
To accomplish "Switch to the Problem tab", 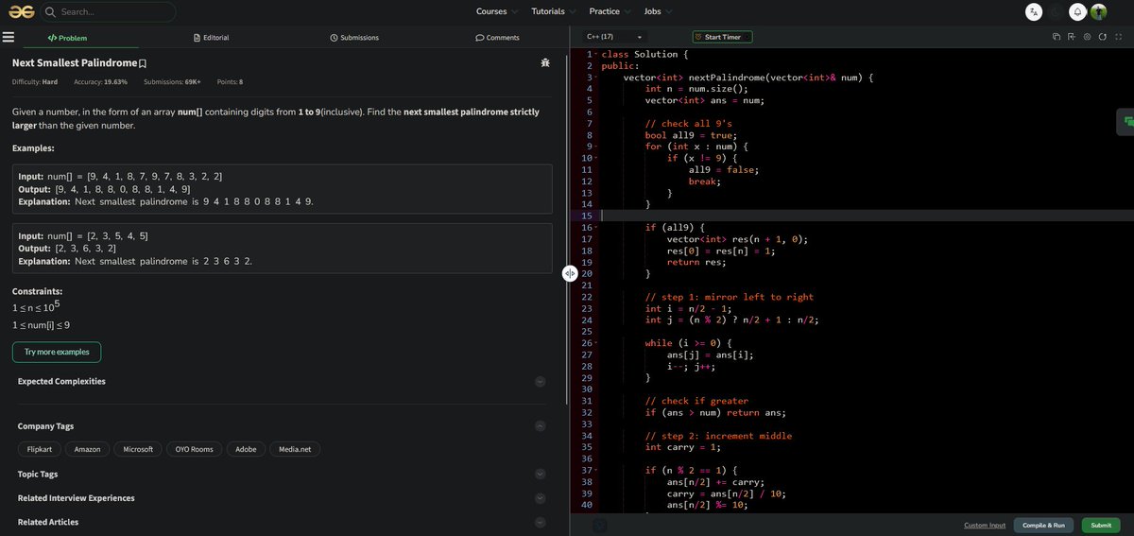I will (x=67, y=38).
